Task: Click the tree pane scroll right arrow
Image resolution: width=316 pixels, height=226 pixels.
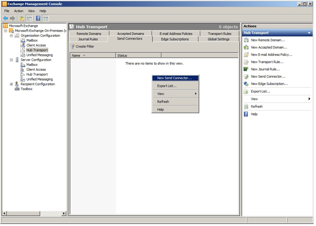Action: coord(64,213)
